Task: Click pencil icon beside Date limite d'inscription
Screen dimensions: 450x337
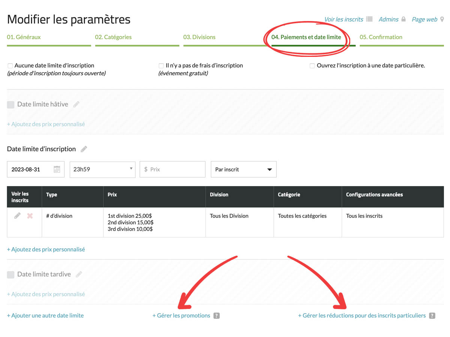Action: [84, 149]
